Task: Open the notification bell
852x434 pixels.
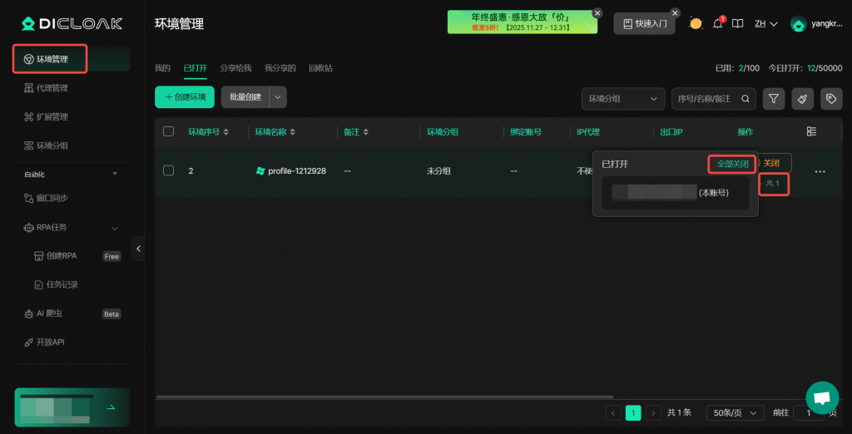Action: tap(717, 24)
